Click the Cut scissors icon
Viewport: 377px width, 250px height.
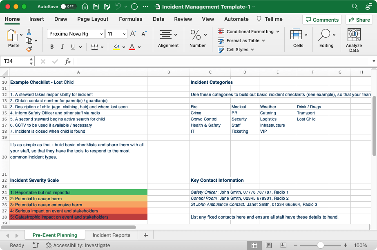tap(29, 31)
